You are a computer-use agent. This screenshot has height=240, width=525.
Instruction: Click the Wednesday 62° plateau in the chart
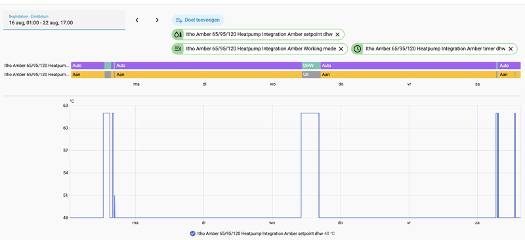pyautogui.click(x=310, y=113)
